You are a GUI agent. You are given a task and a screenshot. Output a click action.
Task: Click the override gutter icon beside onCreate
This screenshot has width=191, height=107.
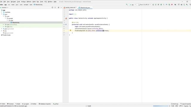(66, 24)
